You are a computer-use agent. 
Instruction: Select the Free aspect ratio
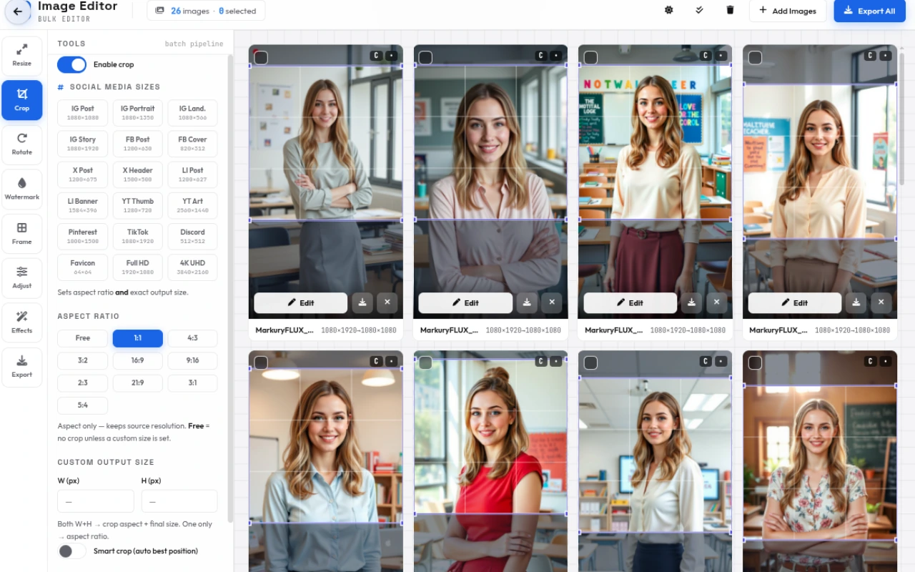83,338
